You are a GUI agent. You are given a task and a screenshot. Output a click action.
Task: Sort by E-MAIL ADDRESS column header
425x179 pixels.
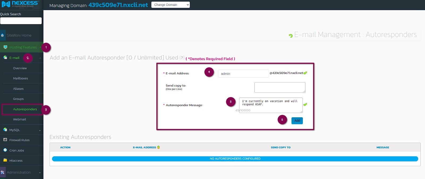pos(144,147)
